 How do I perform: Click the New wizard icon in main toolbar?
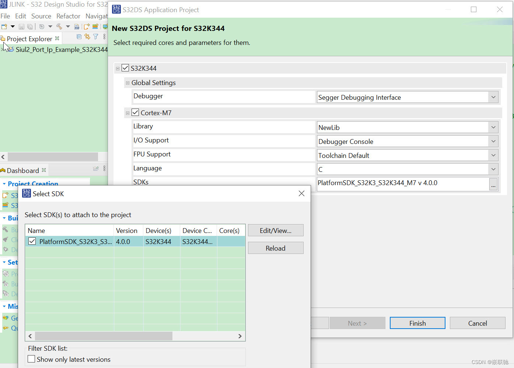point(4,26)
